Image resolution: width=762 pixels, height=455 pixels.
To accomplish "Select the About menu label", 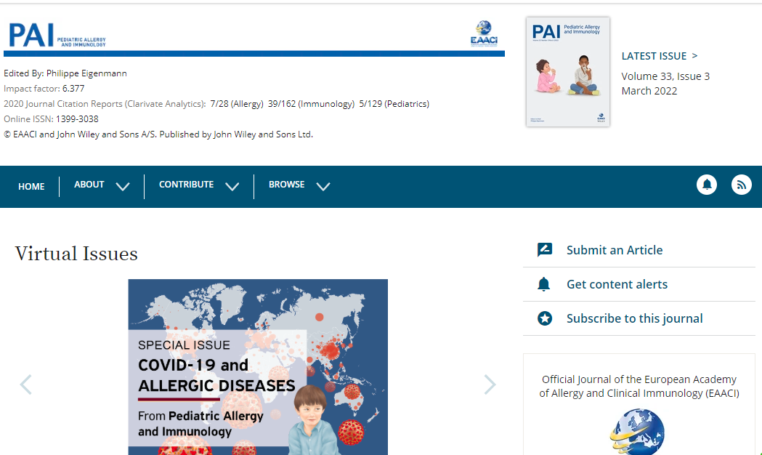I will coord(89,185).
